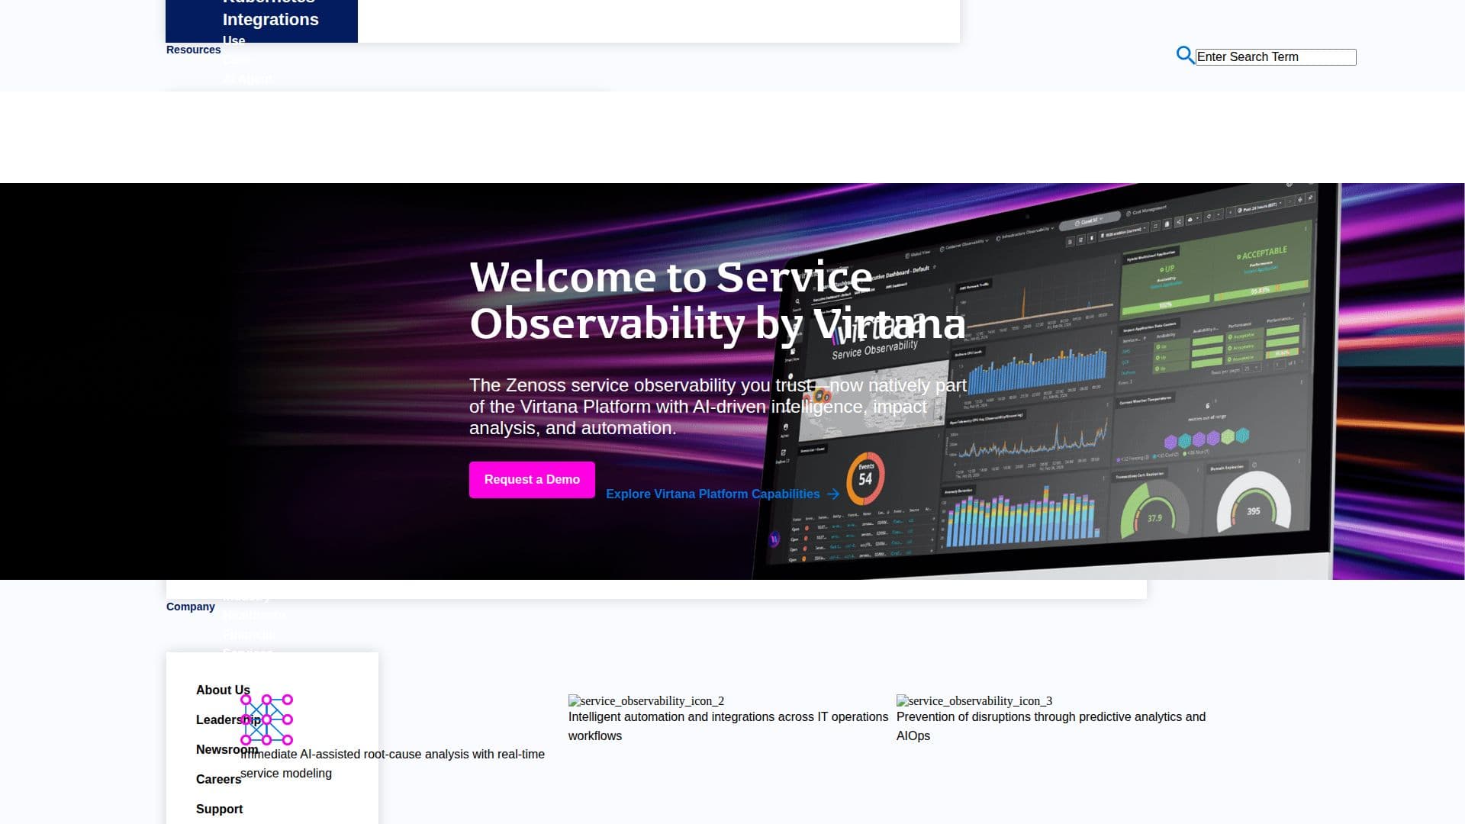Click the magnifying glass search icon

[x=1185, y=56]
